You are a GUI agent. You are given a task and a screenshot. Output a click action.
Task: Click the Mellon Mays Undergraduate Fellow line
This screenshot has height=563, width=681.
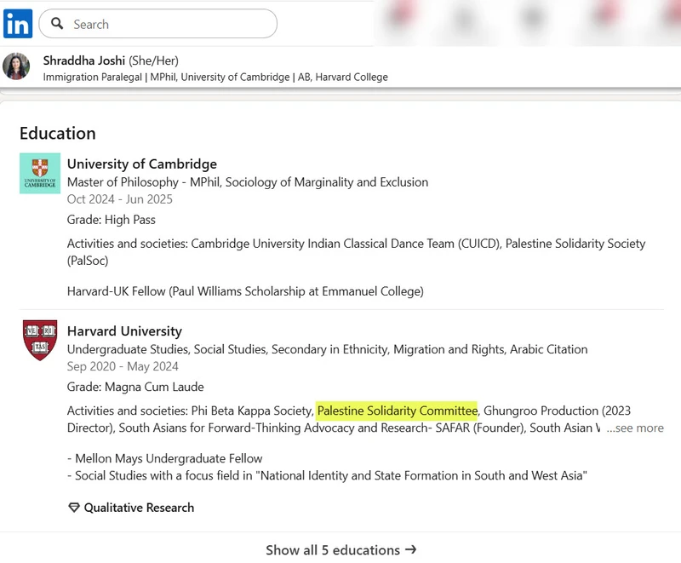pos(169,459)
